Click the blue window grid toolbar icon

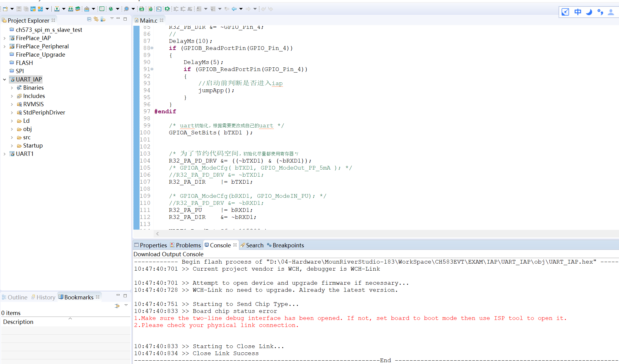pyautogui.click(x=40, y=9)
